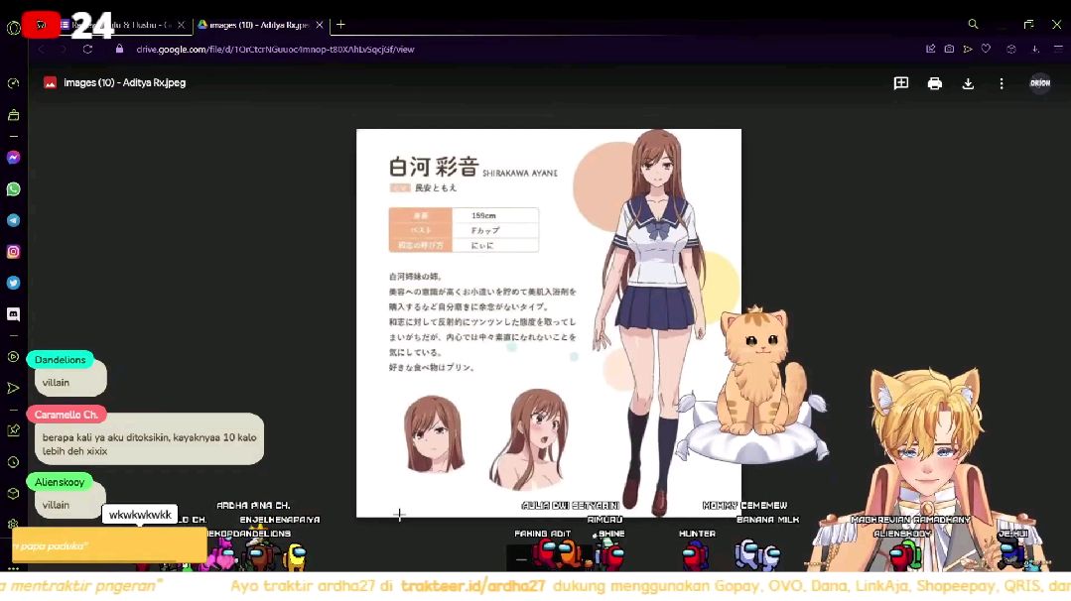The image size is (1071, 601).
Task: Open Settings gear icon in sidebar
Action: [13, 524]
